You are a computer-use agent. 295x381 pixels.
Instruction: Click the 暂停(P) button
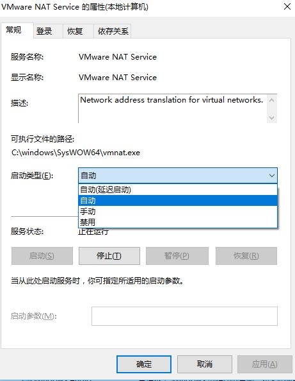coord(177,256)
